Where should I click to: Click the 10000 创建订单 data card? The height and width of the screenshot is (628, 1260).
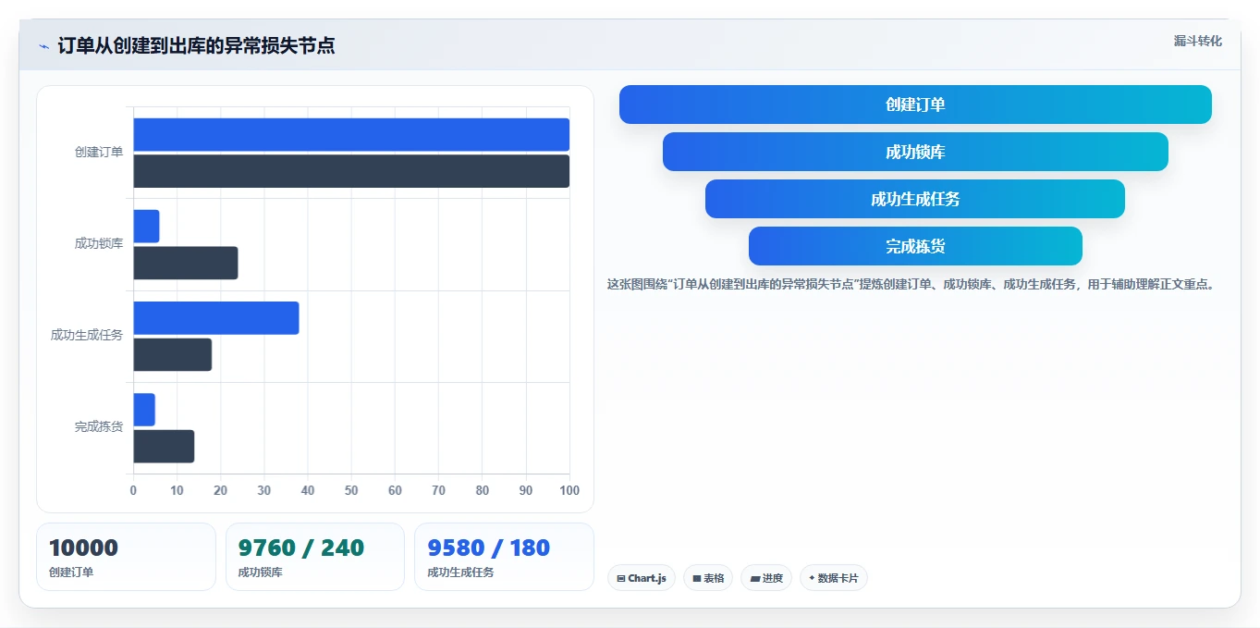(126, 557)
